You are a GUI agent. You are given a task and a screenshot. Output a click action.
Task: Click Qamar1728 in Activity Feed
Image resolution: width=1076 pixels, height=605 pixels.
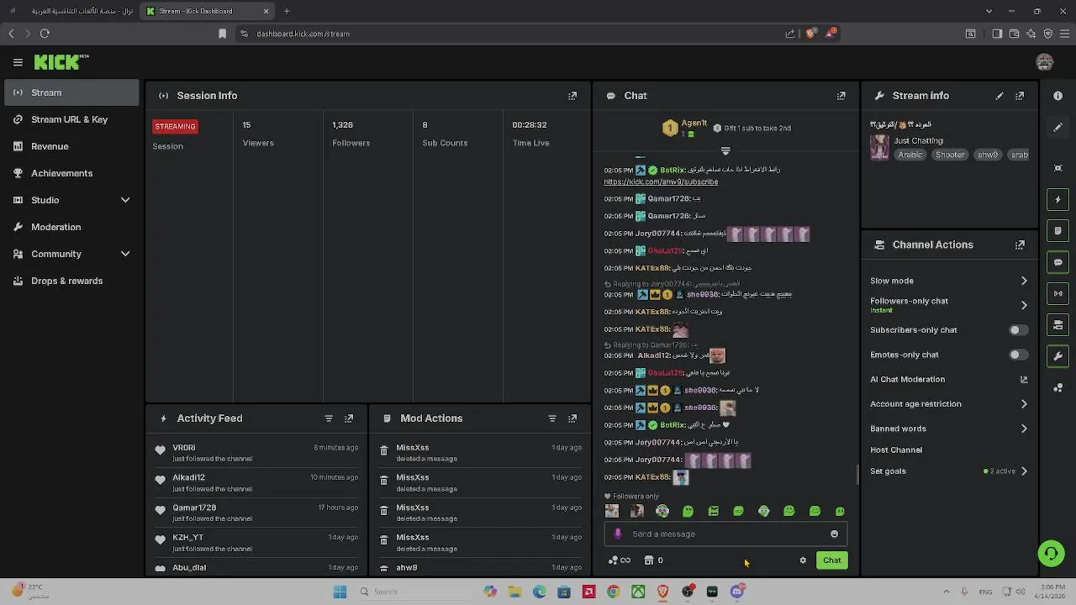(x=194, y=508)
